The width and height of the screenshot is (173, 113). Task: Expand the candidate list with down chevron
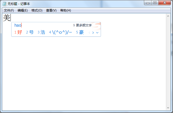97,33
